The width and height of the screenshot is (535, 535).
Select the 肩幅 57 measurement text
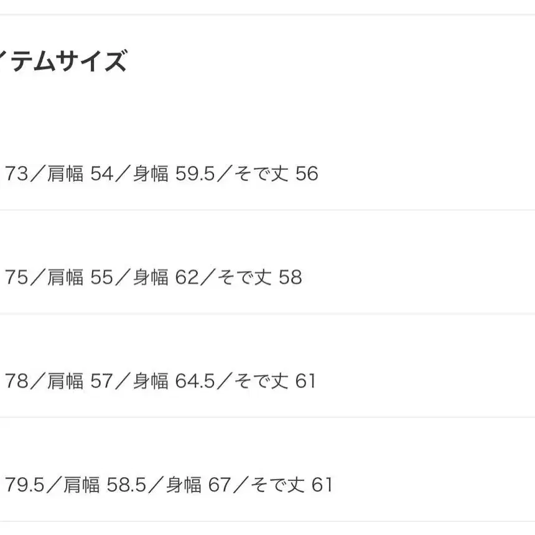coord(80,381)
